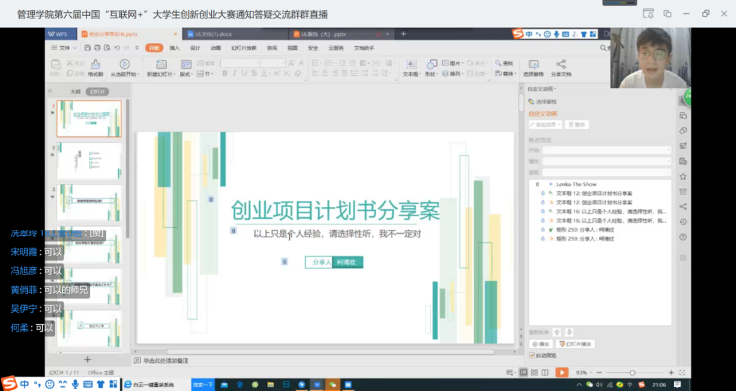Open the 文件 menu dropdown
The height and width of the screenshot is (391, 736).
click(65, 48)
